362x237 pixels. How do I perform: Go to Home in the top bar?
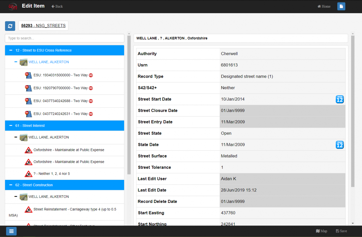click(x=324, y=6)
